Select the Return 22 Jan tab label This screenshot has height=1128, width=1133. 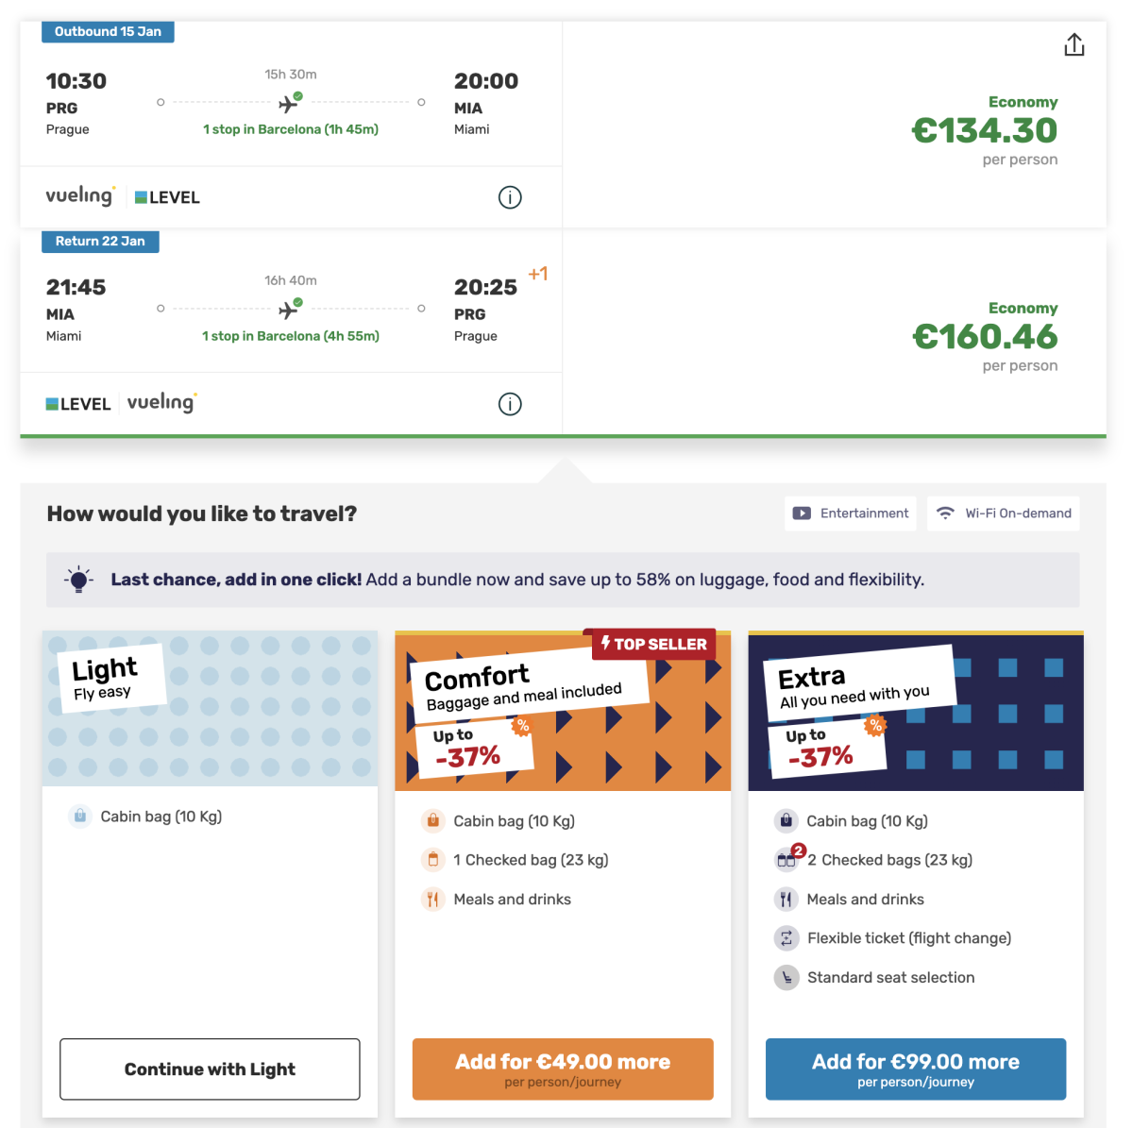(100, 242)
